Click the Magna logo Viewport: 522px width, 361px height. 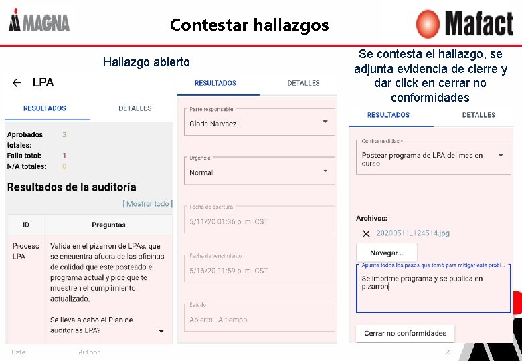(39, 21)
